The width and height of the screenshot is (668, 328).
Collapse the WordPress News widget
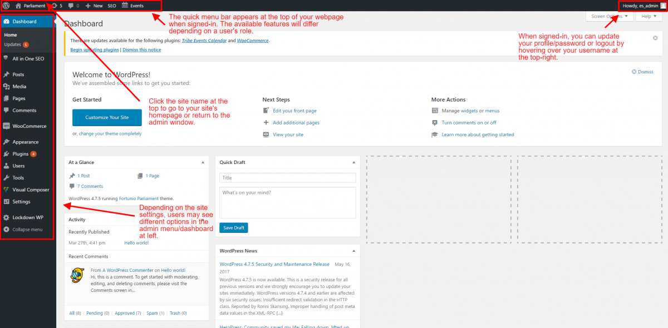point(354,251)
